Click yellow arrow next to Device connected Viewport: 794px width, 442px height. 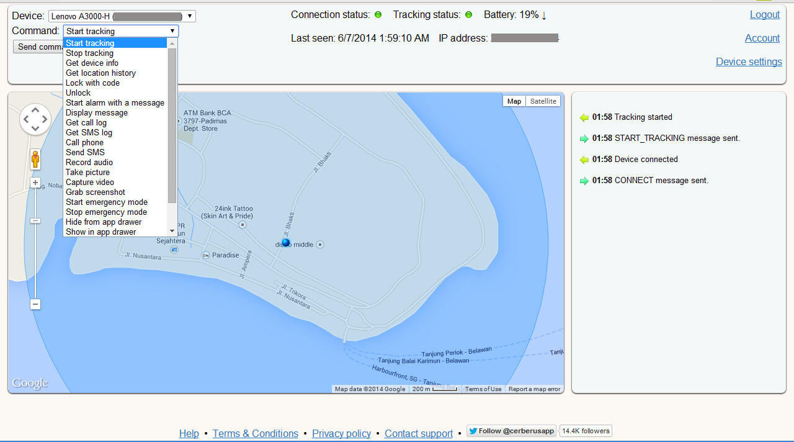(584, 160)
